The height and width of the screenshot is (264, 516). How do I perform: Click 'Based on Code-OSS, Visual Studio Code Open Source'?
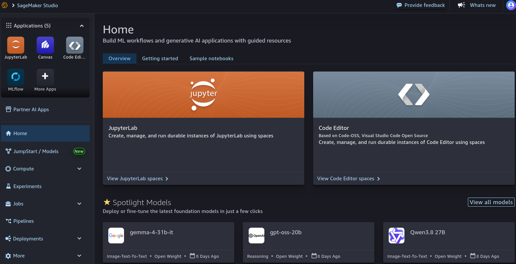[373, 135]
